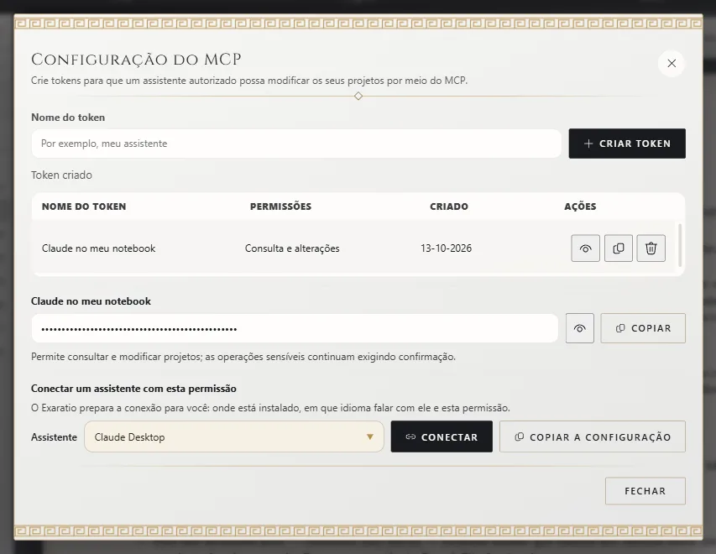Click the 'AÇÕES' column header
The width and height of the screenshot is (716, 554).
click(x=580, y=206)
